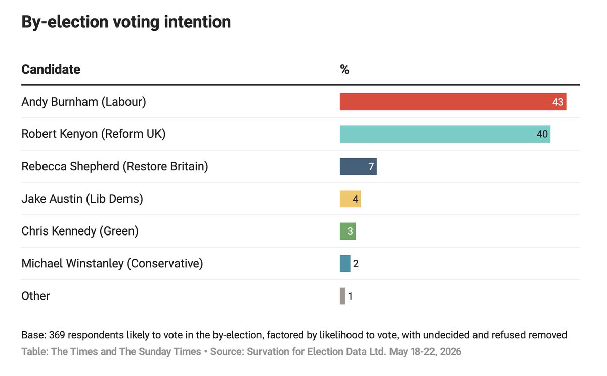Click the dark blue Restore Britain bar
The width and height of the screenshot is (607, 376).
358,166
